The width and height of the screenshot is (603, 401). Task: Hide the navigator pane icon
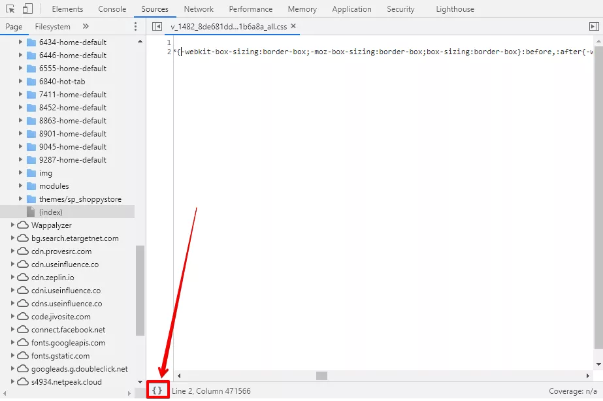pyautogui.click(x=157, y=27)
